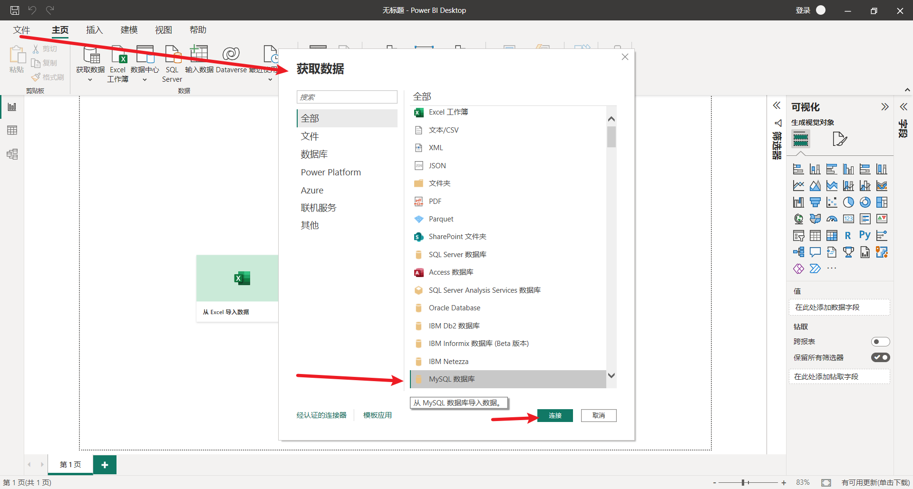Expand the 筛选器 pane
The width and height of the screenshot is (913, 489).
coord(777,106)
